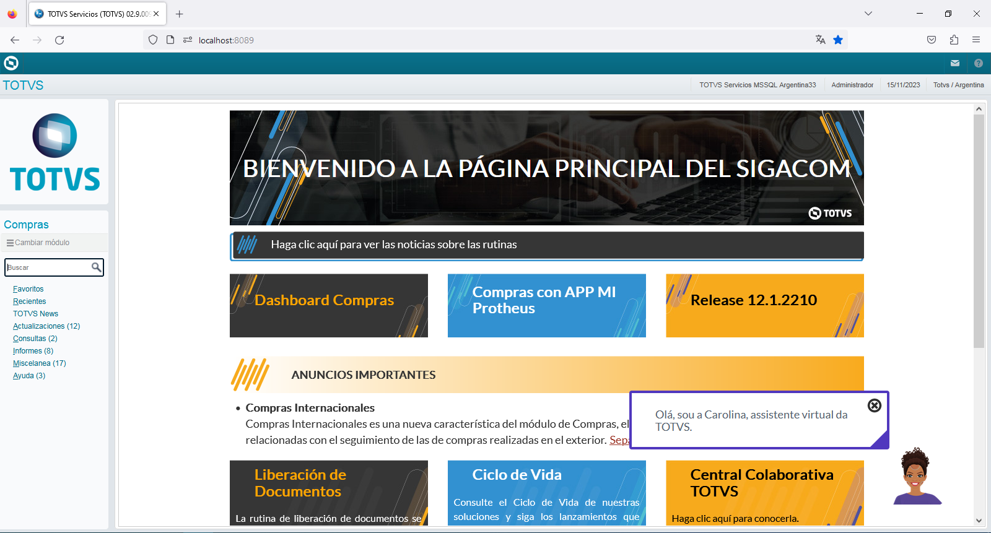Click the TOTVS round logo in teal header

point(11,63)
